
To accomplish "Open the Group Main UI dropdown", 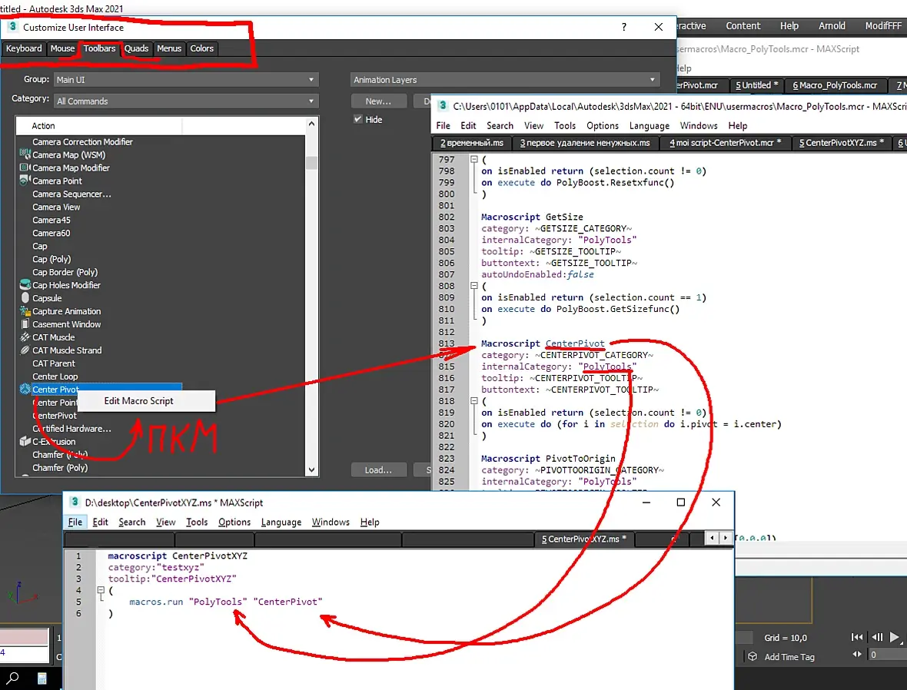I will 186,79.
